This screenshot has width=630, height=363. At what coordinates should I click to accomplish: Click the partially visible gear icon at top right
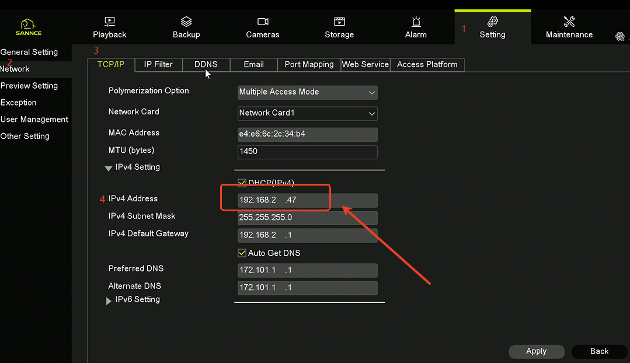[620, 37]
